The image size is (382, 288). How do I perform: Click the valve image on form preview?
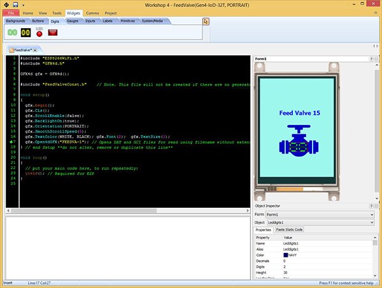tap(298, 143)
